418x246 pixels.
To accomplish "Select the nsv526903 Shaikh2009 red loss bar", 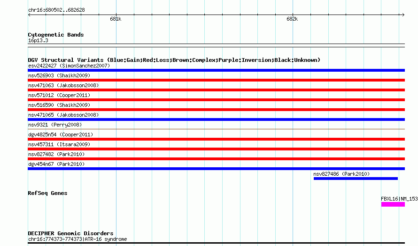I will pos(216,80).
